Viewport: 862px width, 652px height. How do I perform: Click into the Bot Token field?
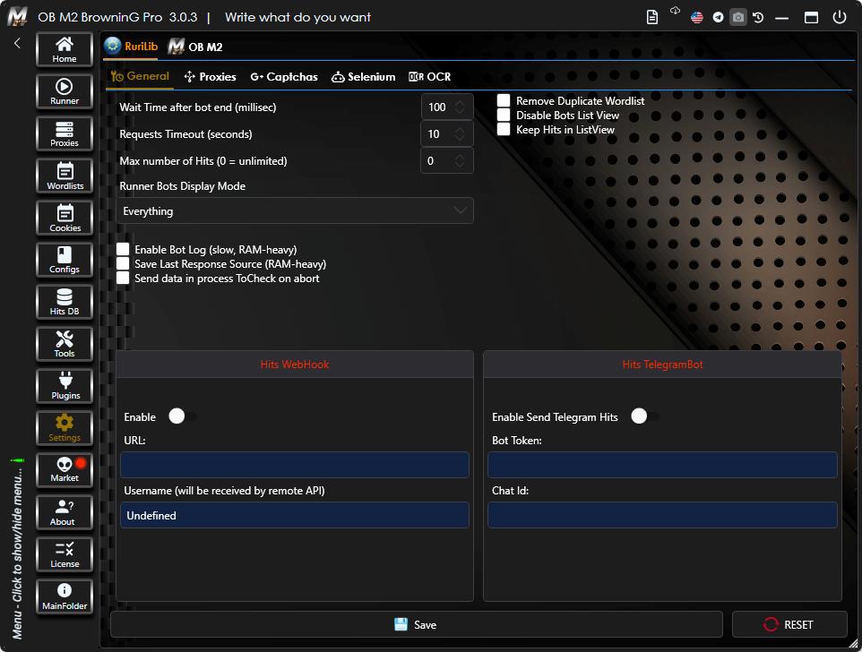(x=662, y=465)
